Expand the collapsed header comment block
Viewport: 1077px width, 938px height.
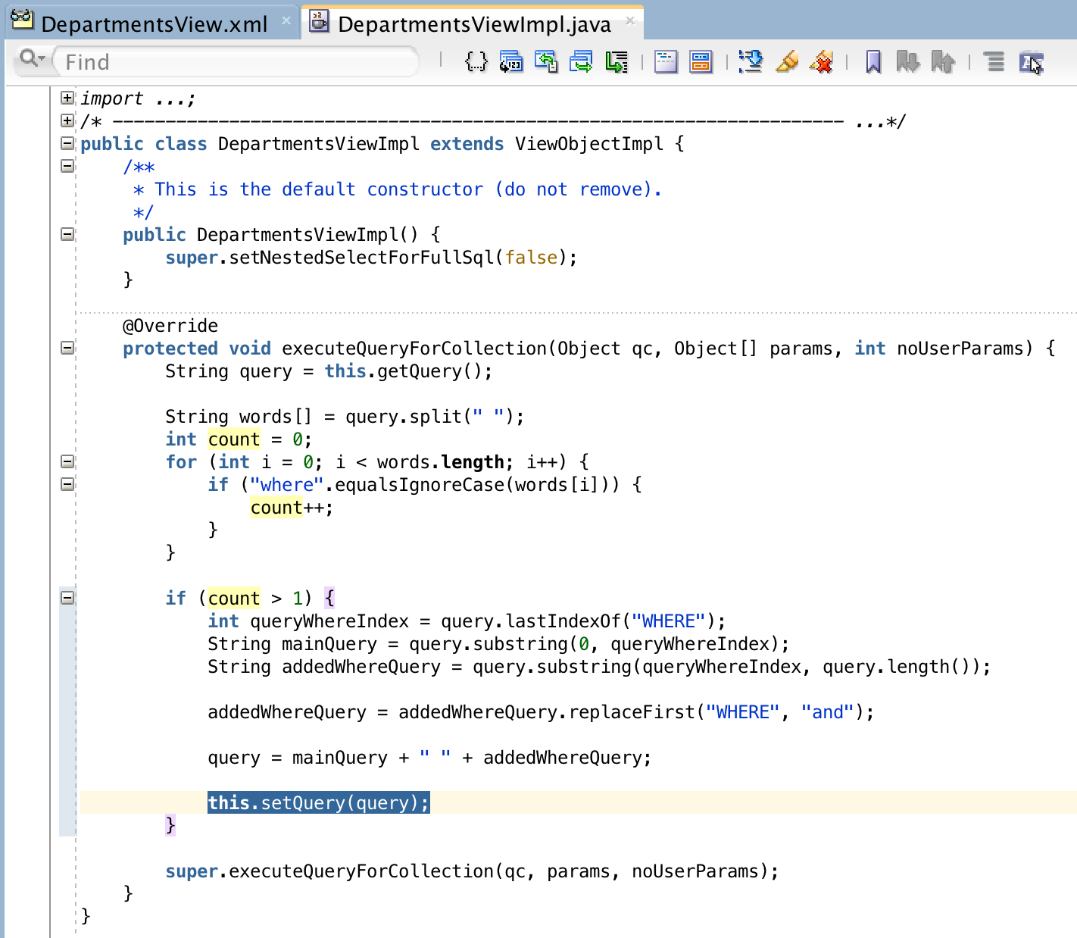(x=67, y=120)
